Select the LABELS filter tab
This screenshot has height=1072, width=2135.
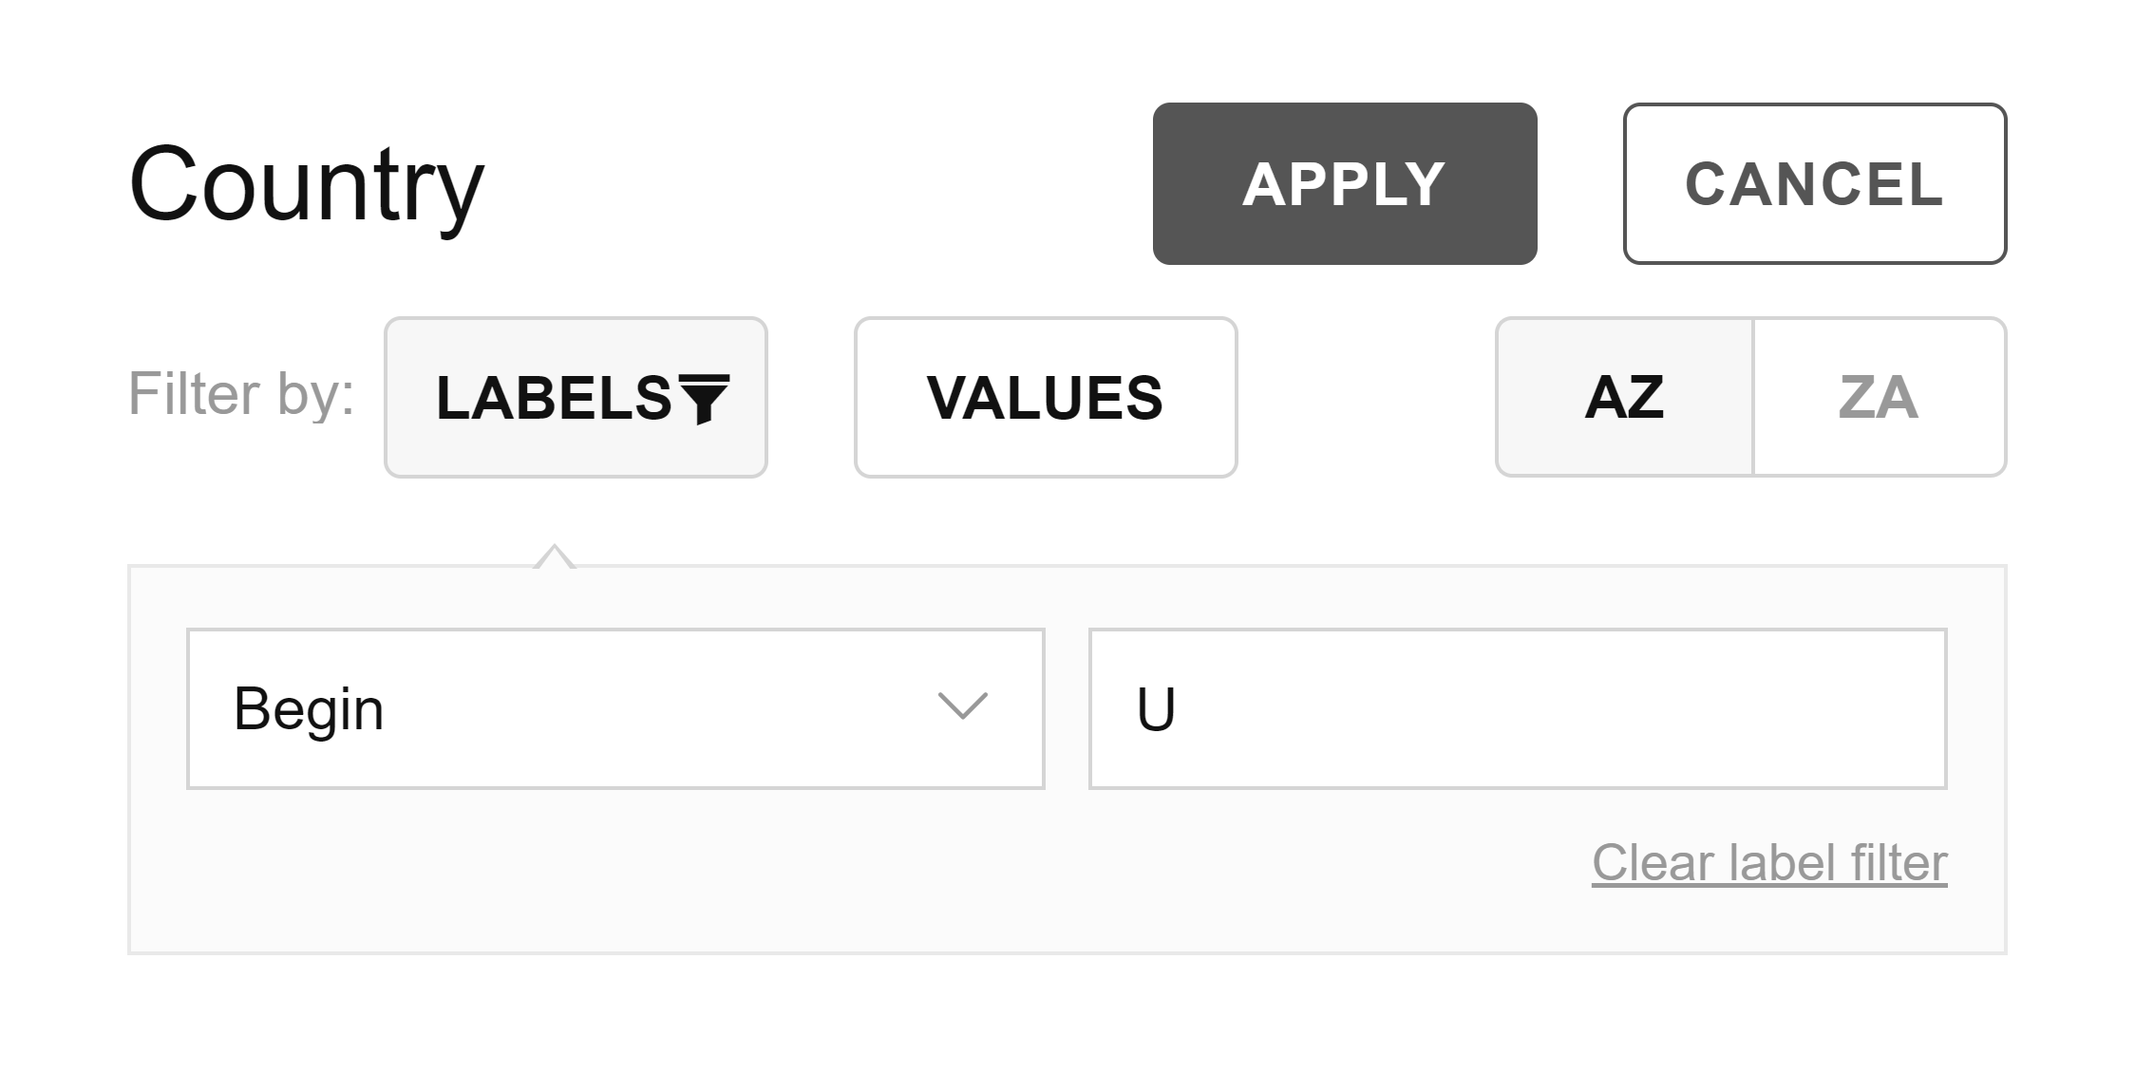coord(576,397)
